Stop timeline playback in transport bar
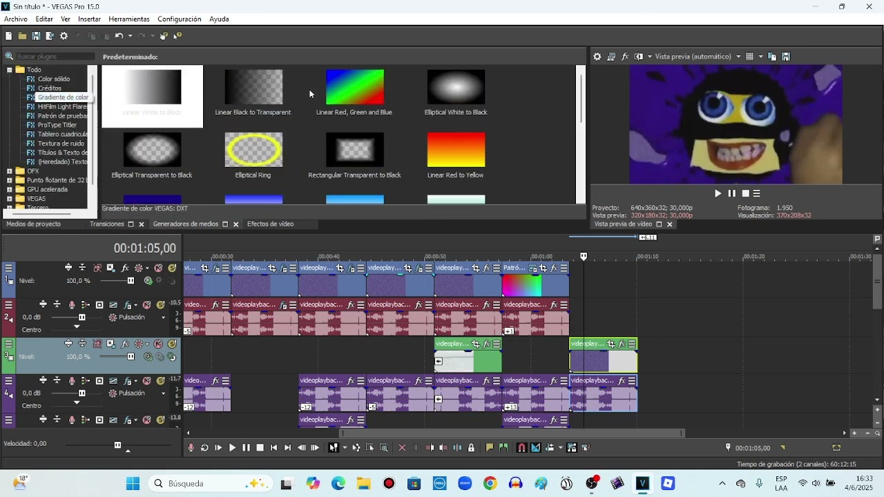 pyautogui.click(x=260, y=448)
